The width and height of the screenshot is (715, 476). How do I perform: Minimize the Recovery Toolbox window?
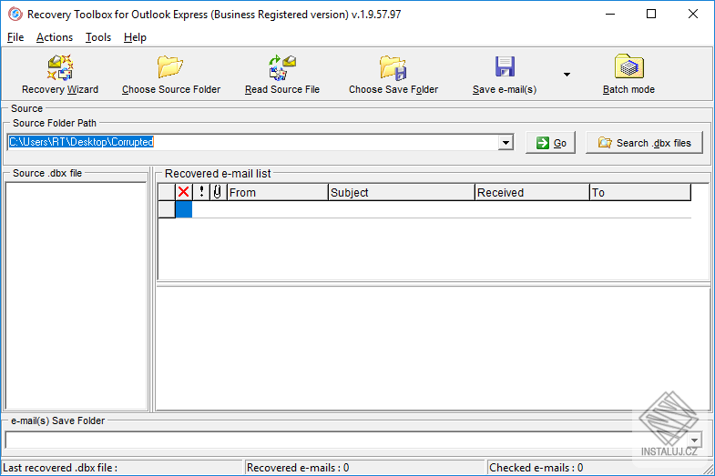pyautogui.click(x=610, y=15)
